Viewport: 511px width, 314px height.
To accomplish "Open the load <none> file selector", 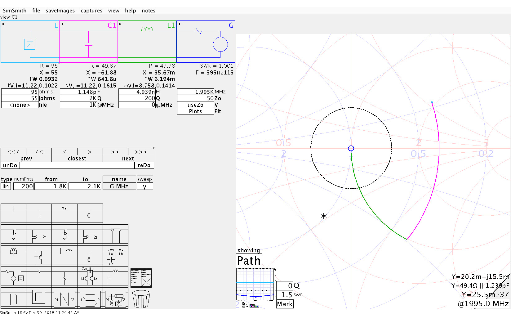I will (20, 105).
